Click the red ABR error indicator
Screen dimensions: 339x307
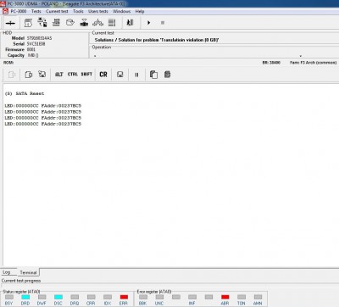(225, 297)
